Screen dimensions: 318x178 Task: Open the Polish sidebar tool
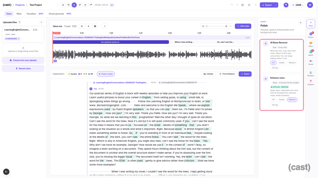tap(311, 24)
